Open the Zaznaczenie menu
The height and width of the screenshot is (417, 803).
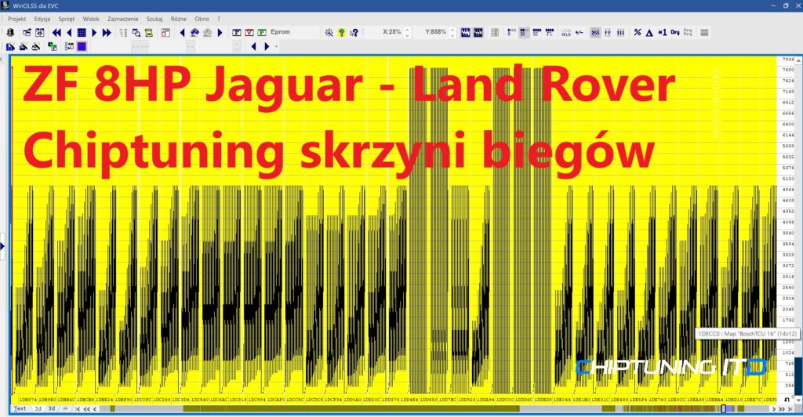click(x=123, y=19)
